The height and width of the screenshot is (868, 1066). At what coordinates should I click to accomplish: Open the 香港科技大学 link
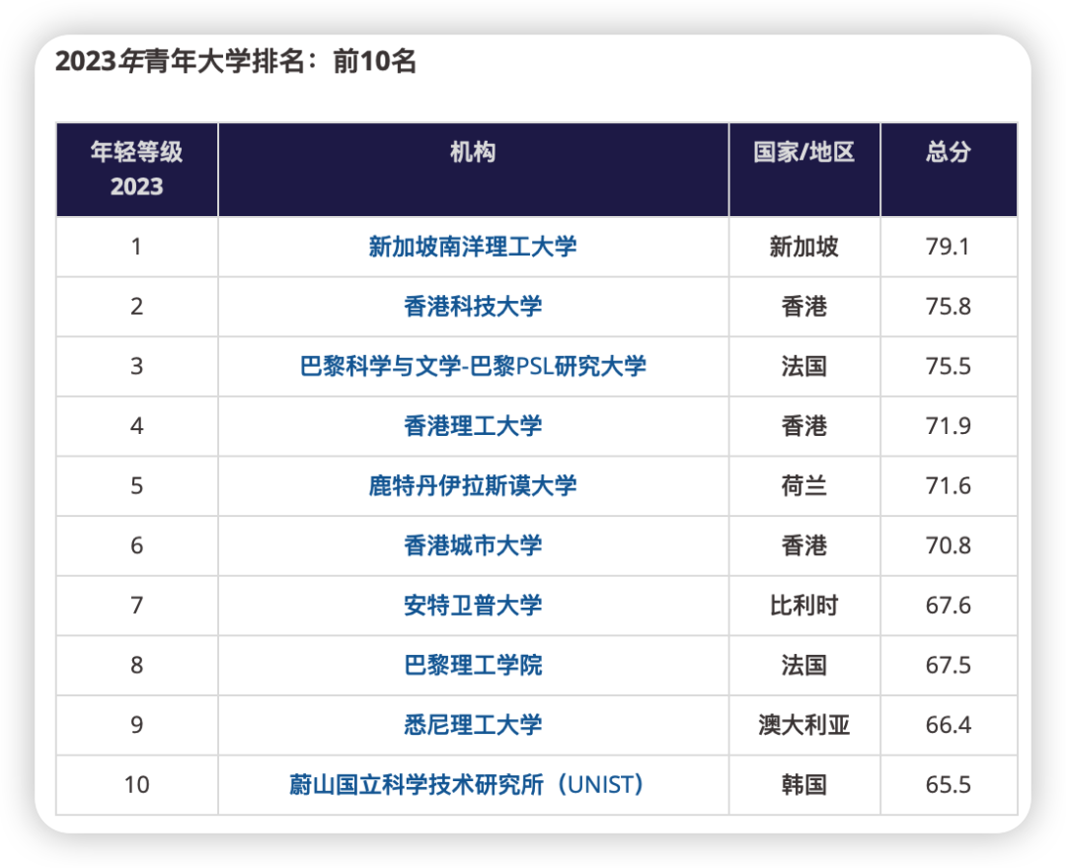473,307
